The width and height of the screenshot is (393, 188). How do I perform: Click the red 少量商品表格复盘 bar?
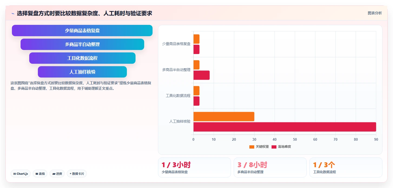pos(196,49)
